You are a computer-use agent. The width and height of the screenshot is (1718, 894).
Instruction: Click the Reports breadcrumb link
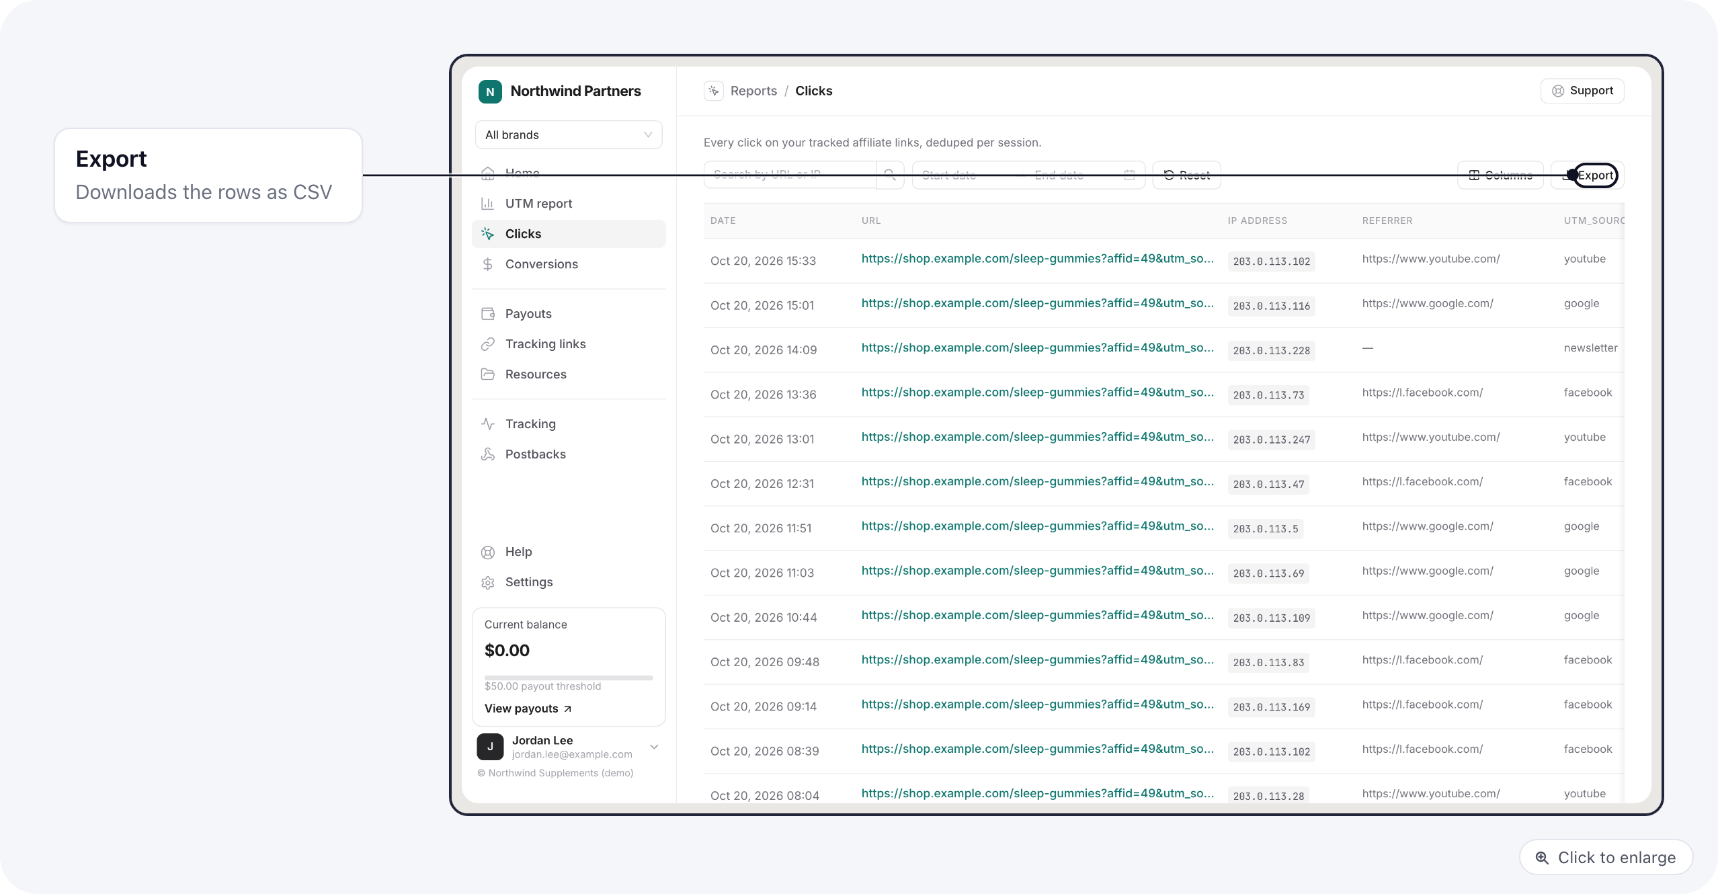tap(753, 91)
